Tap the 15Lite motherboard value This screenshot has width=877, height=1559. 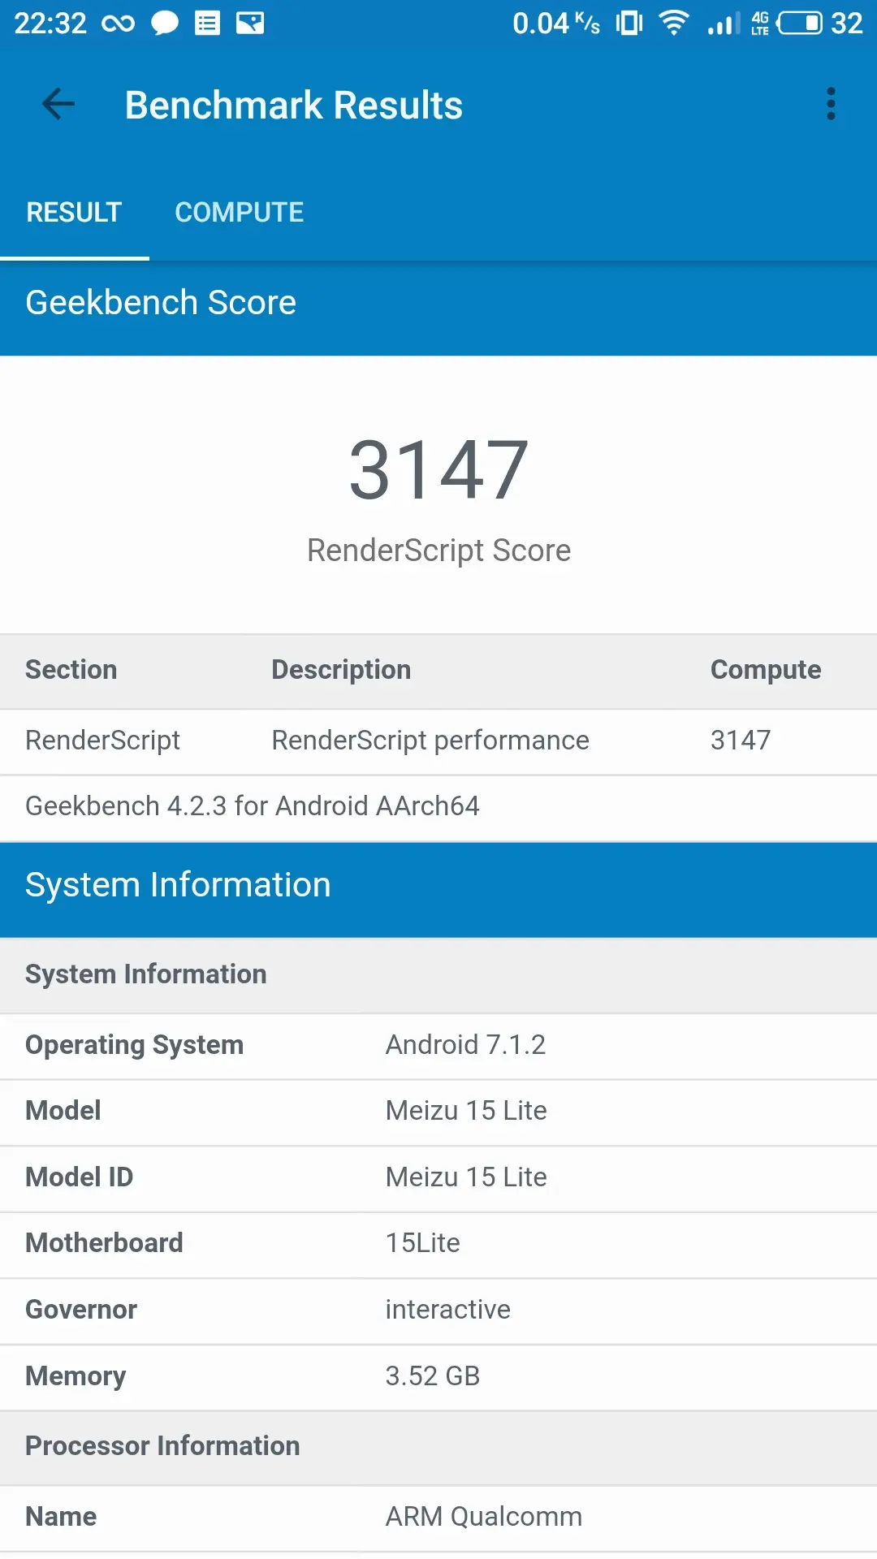[423, 1243]
